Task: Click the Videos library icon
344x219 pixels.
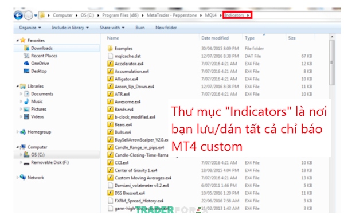Action: [x=26, y=116]
